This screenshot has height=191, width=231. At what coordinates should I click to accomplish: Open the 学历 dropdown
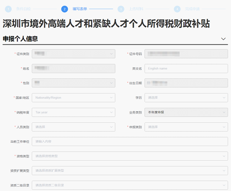pos(186,98)
